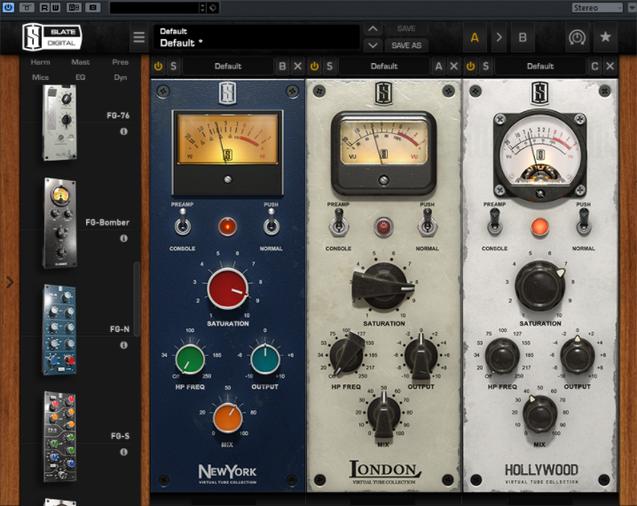
Task: Click the A/B compare icon in host bar
Action: [74, 7]
